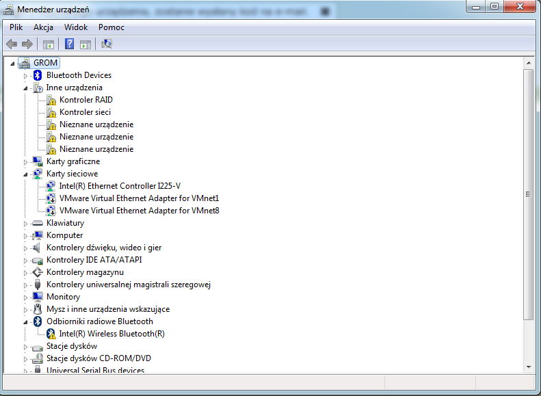
Task: Open the Akcja menu
Action: tap(44, 27)
